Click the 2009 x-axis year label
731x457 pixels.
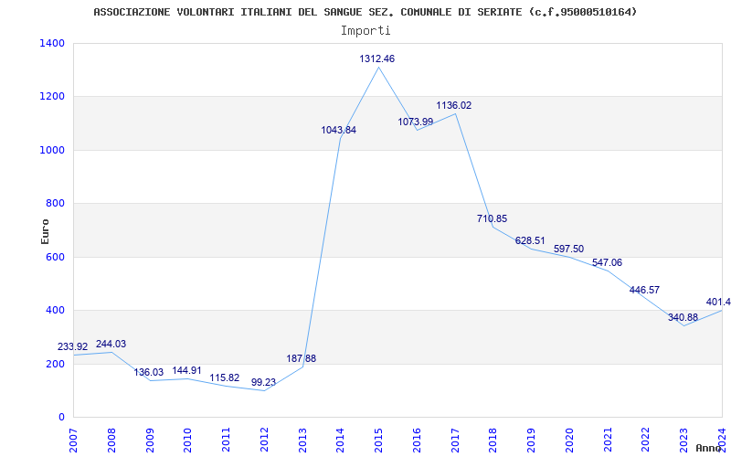tap(149, 440)
